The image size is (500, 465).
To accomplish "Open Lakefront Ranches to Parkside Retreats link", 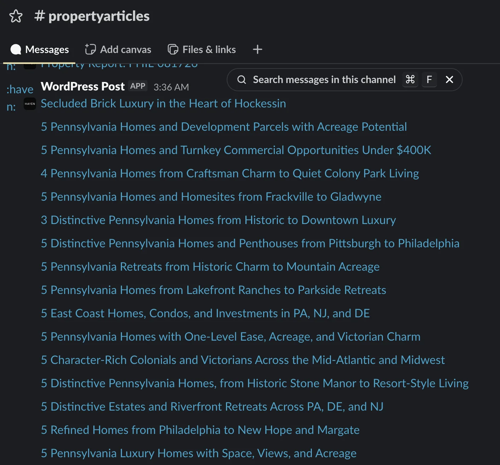I will point(213,290).
